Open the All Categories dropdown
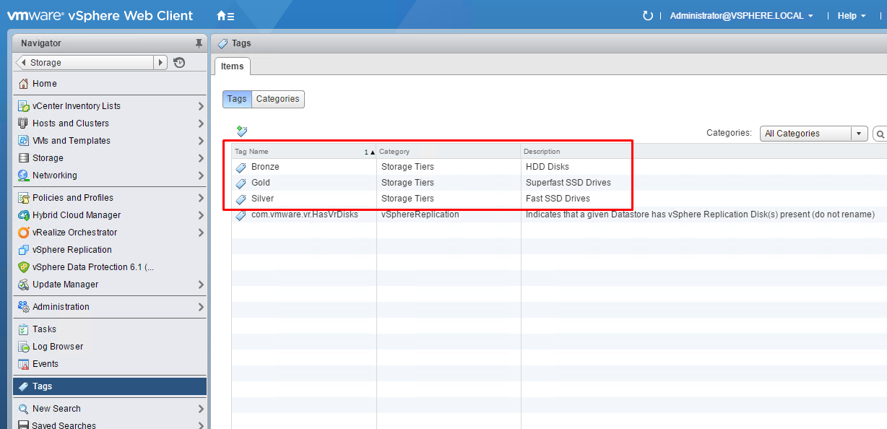The image size is (887, 429). click(814, 134)
